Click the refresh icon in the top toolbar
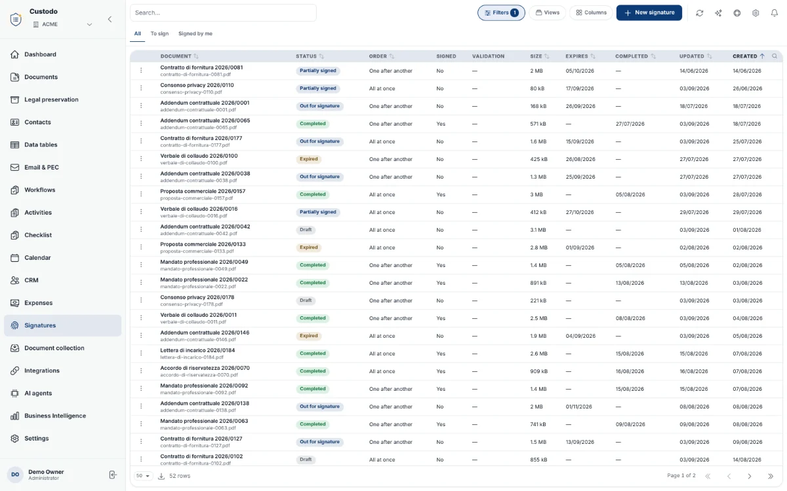This screenshot has width=787, height=491. pos(700,13)
